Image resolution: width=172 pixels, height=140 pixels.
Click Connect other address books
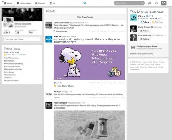click(141, 54)
